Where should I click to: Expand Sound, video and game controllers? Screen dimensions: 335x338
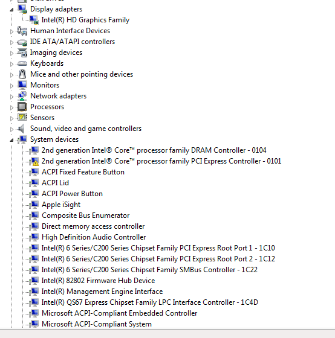pyautogui.click(x=11, y=129)
